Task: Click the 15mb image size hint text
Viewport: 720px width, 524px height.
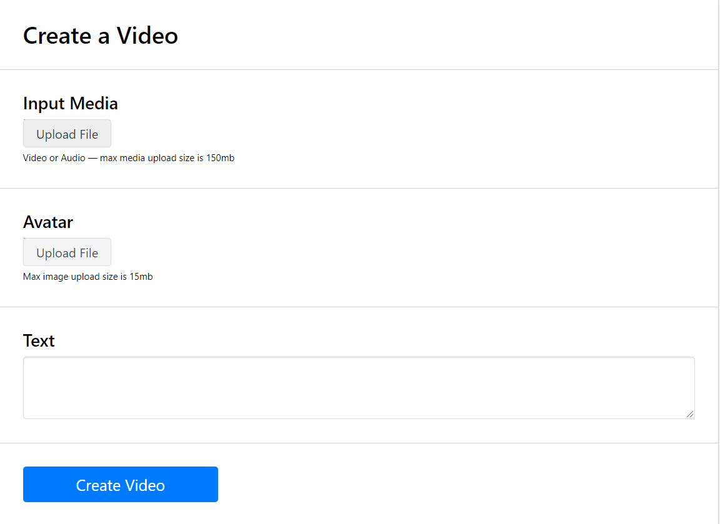Action: click(87, 277)
